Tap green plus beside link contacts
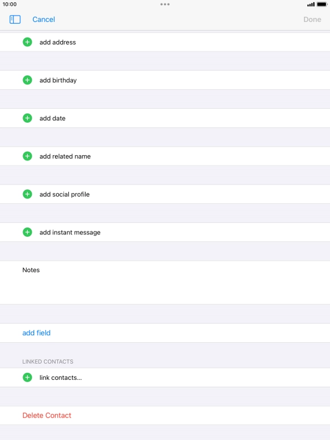330x440 pixels. (27, 377)
